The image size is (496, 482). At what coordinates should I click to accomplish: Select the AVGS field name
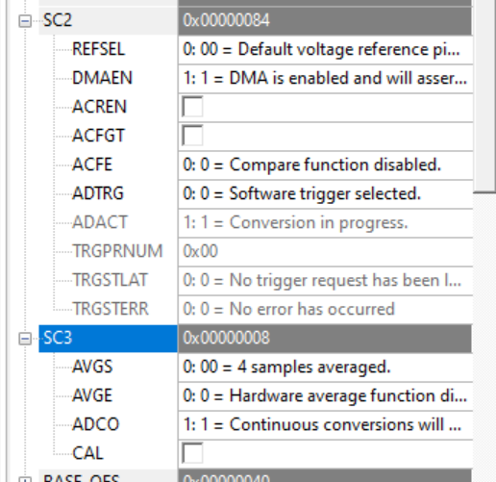pos(92,367)
